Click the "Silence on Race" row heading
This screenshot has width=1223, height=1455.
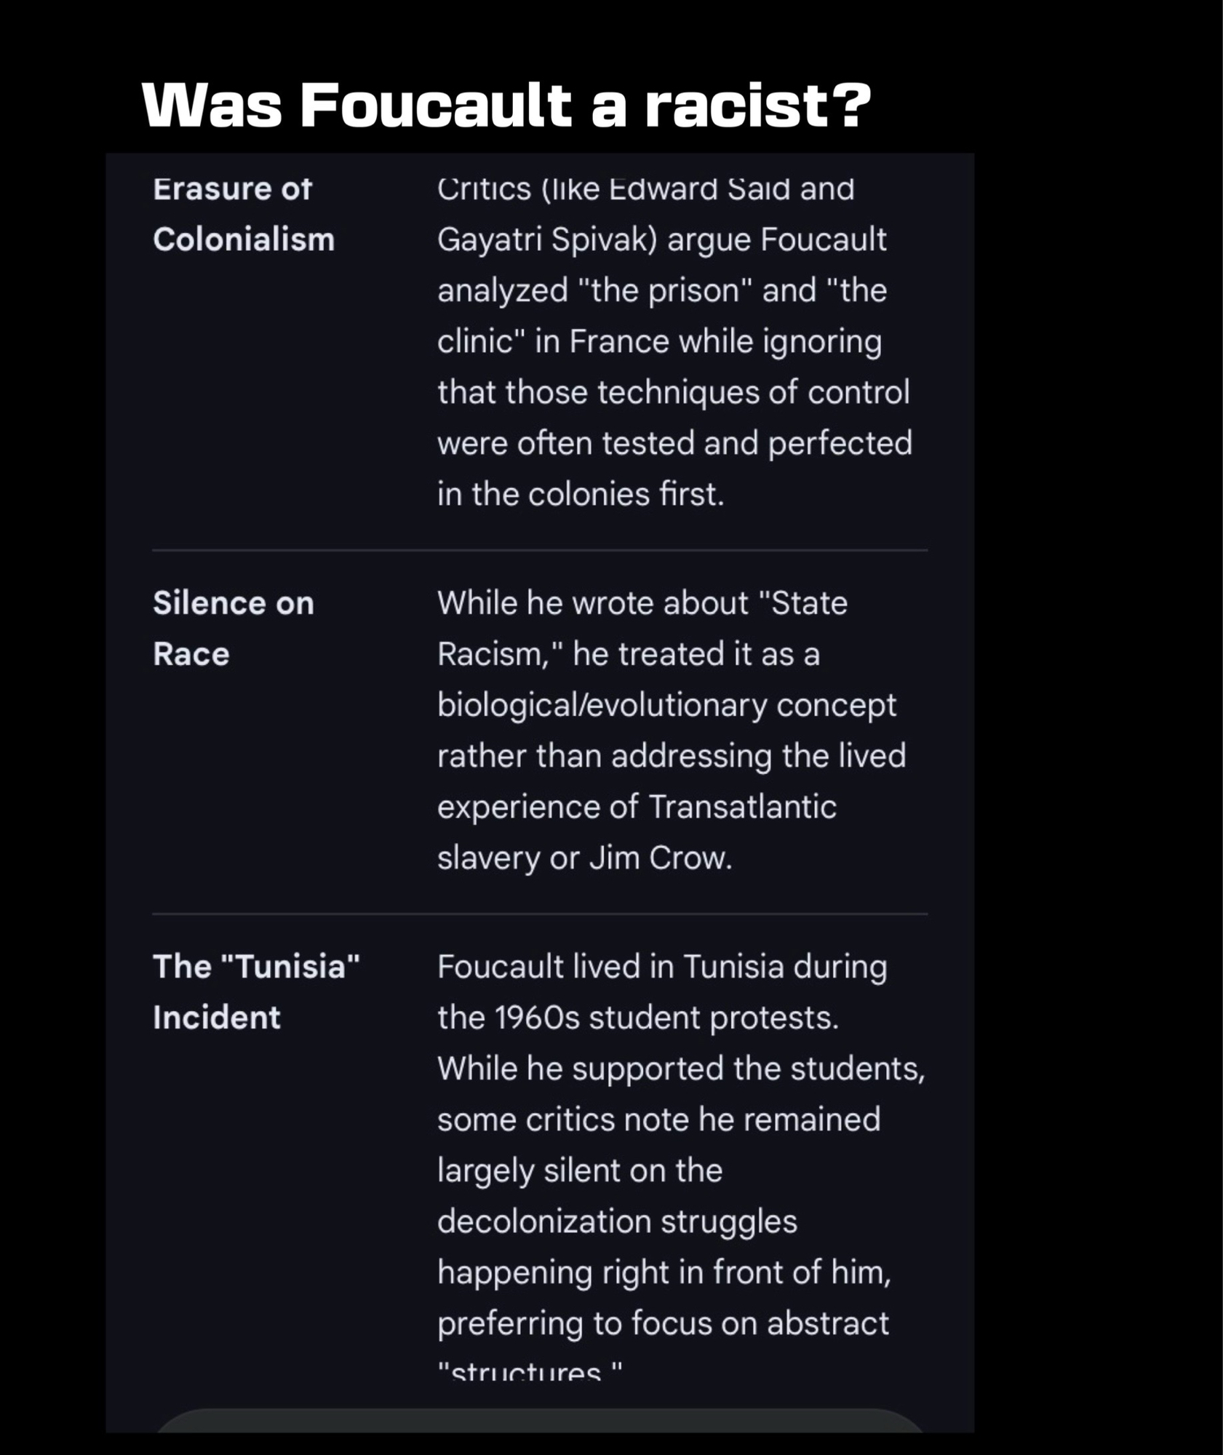(233, 628)
